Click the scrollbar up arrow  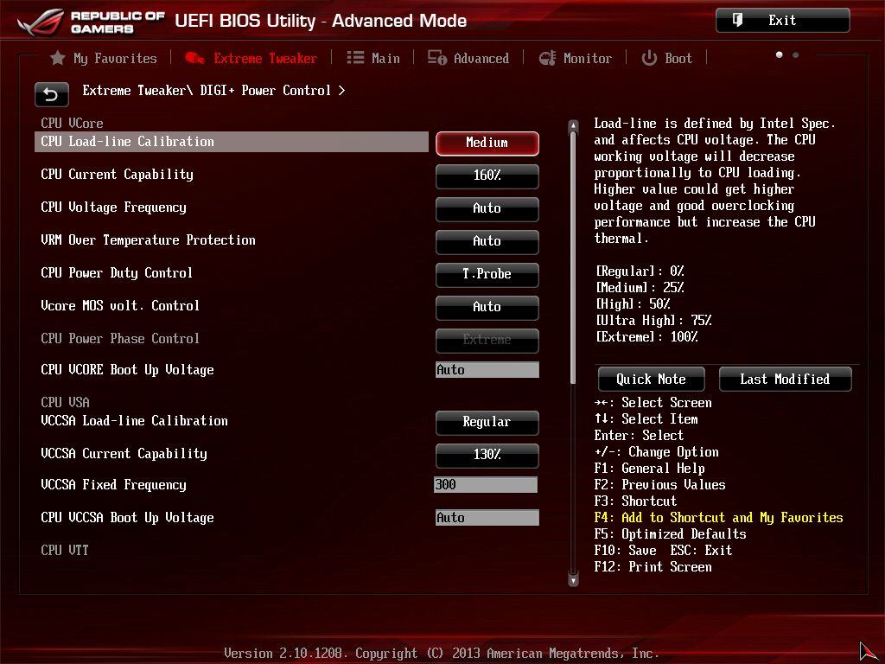574,125
